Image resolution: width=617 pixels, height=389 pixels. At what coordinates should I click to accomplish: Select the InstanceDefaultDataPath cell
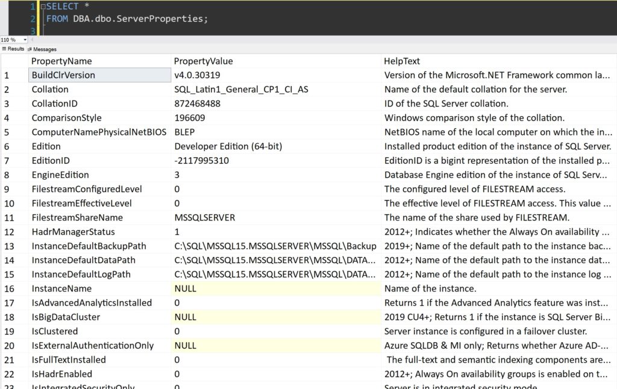100,260
